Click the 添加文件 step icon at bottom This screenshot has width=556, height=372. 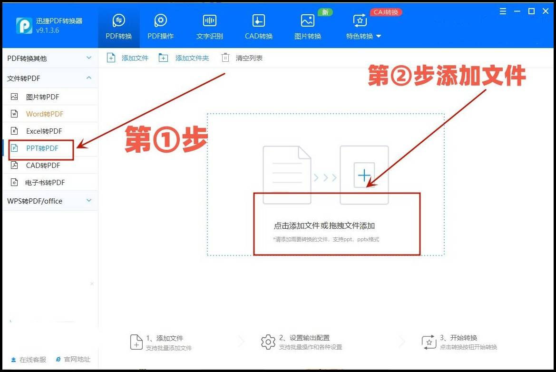pos(137,342)
